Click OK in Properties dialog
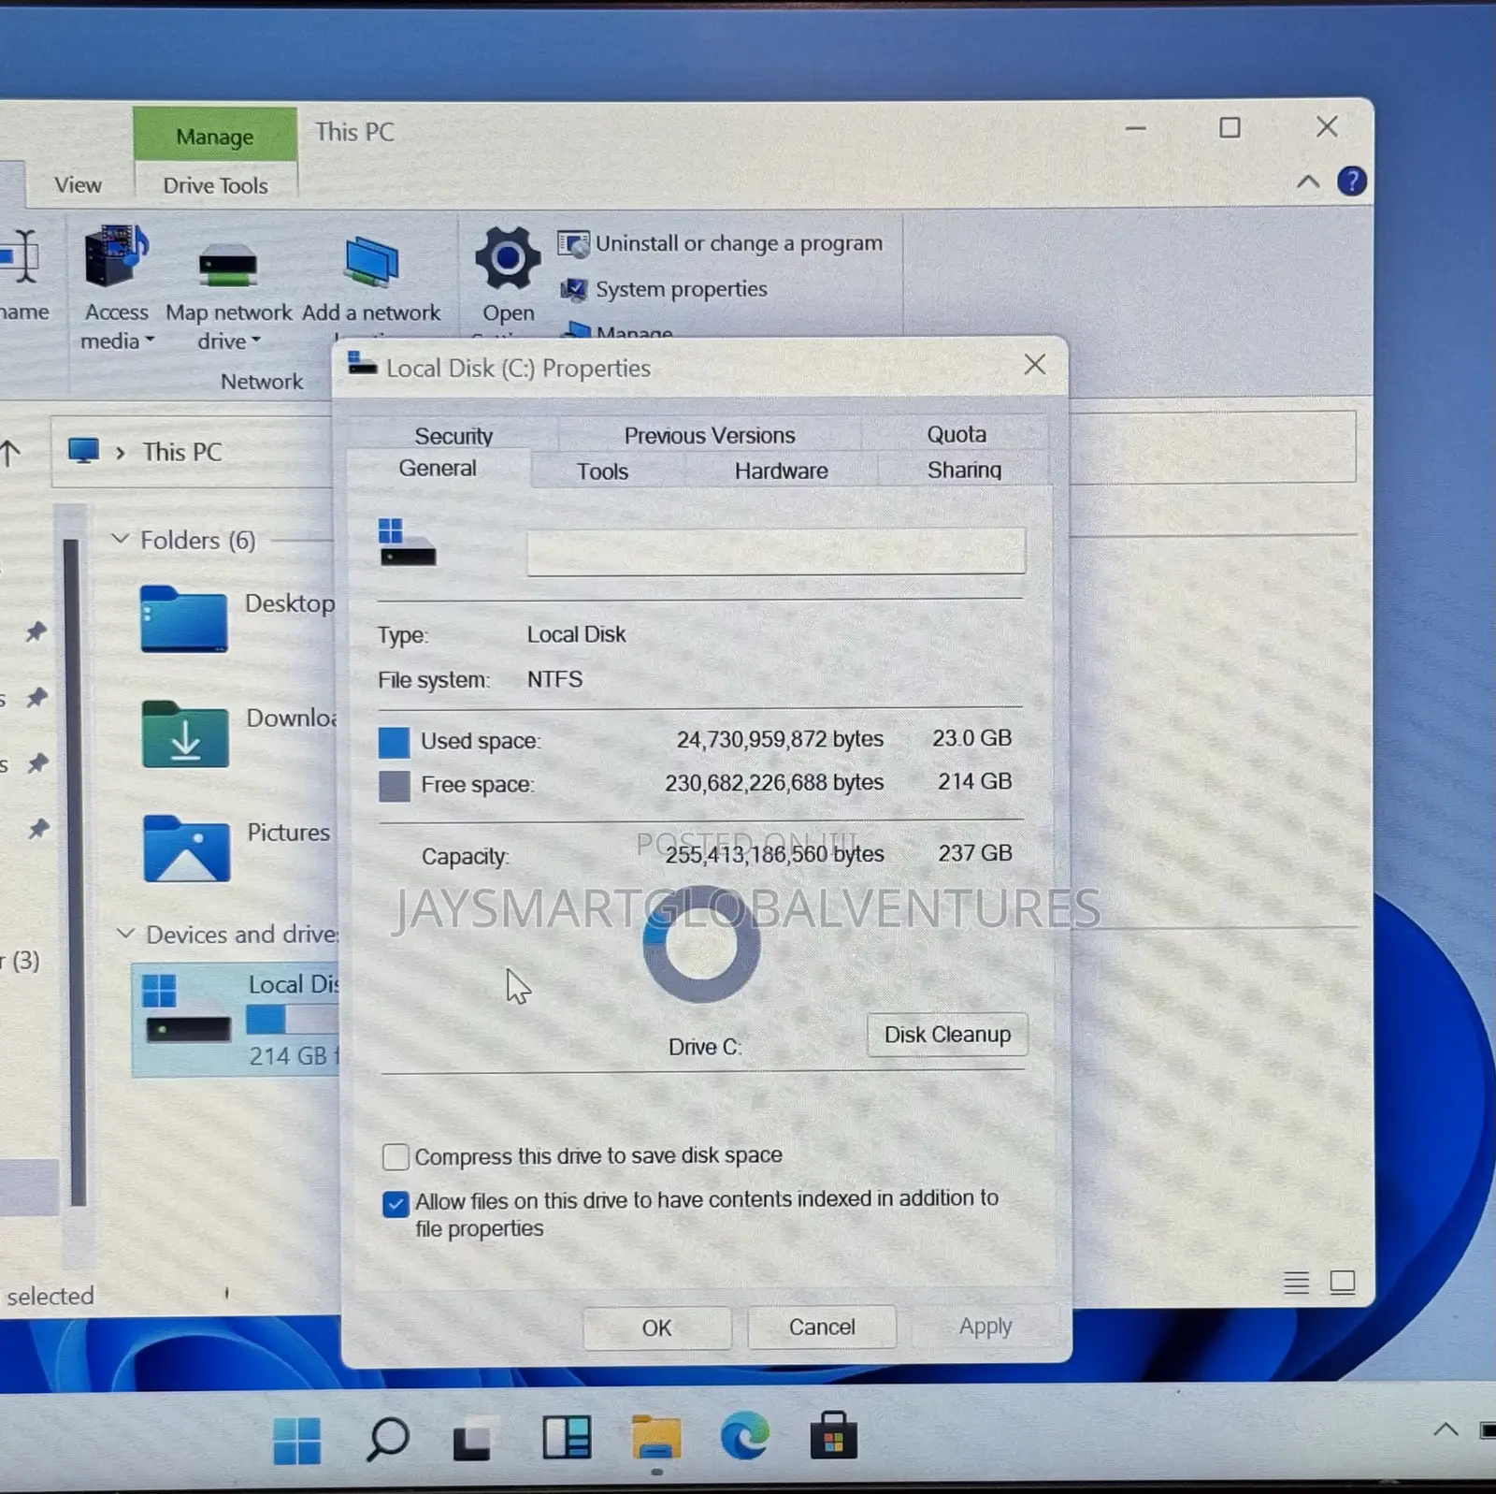Viewport: 1496px width, 1494px height. pos(656,1327)
